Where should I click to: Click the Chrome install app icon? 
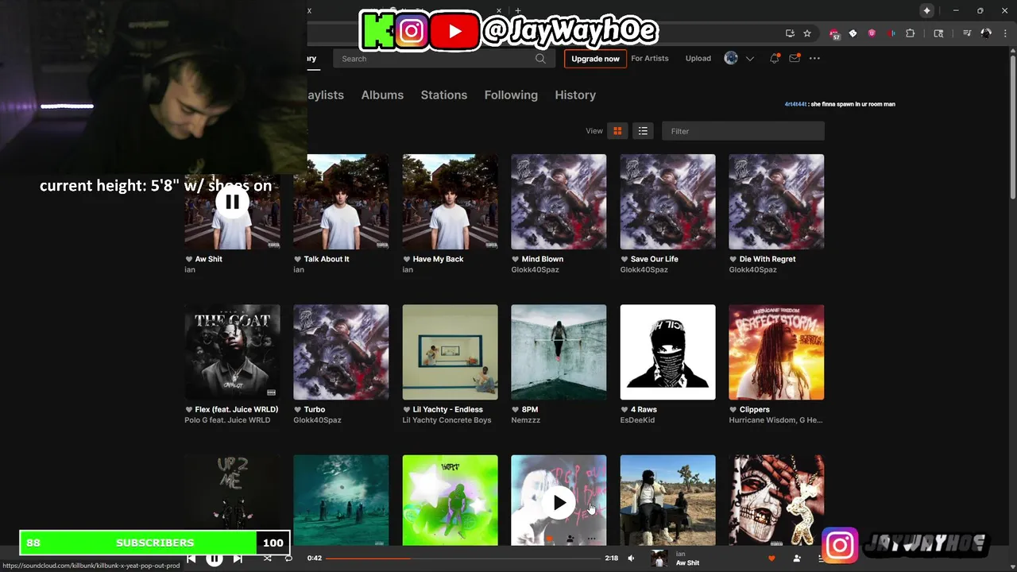[790, 33]
